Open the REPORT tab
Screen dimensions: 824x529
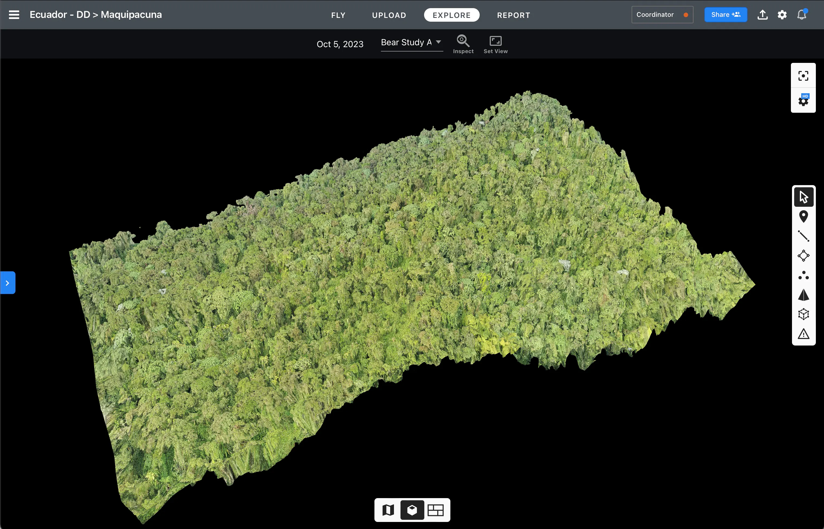coord(513,15)
